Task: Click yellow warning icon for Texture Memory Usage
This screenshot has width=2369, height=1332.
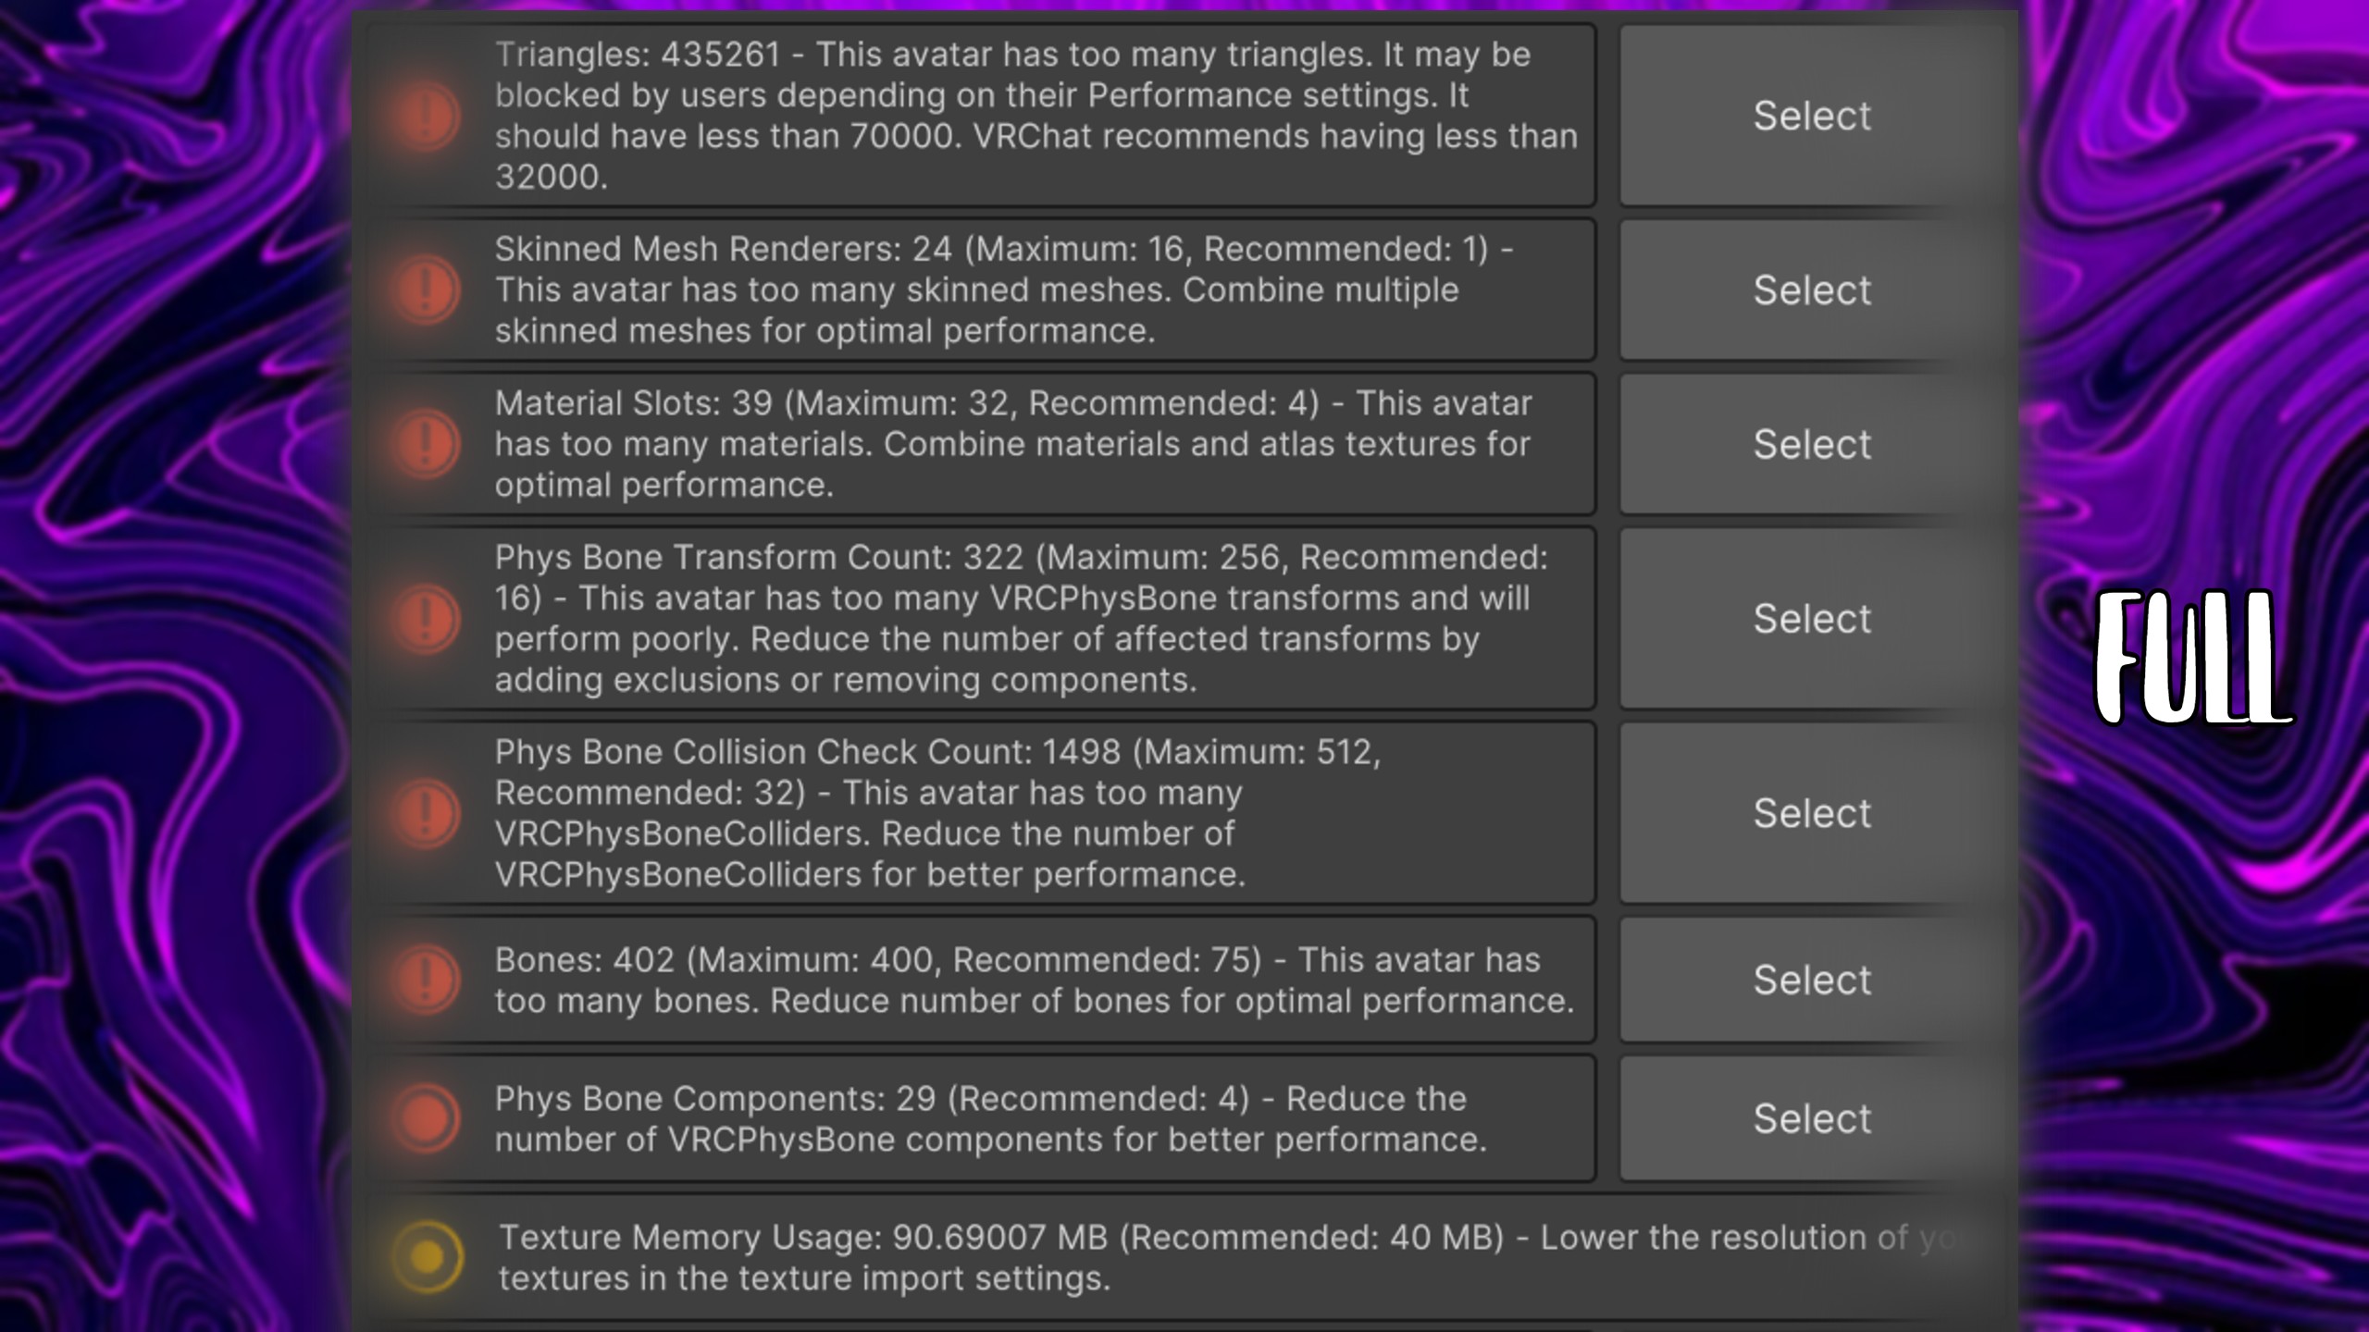Action: coord(428,1257)
